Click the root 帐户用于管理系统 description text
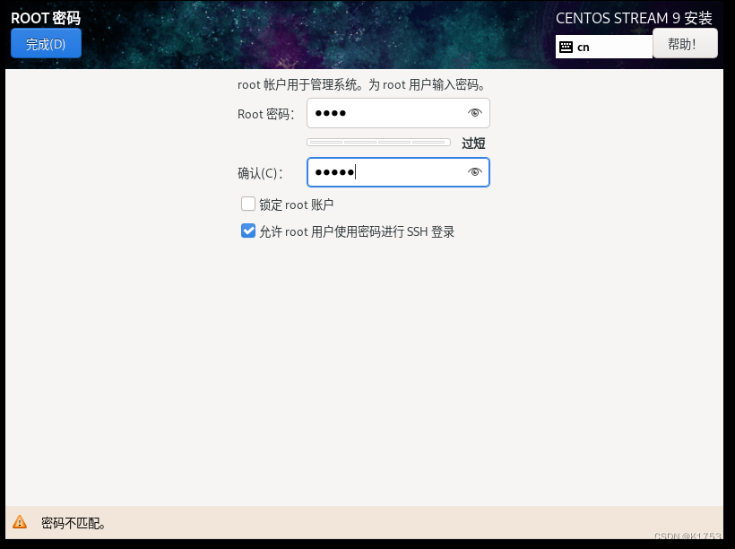Image resolution: width=735 pixels, height=549 pixels. (361, 85)
